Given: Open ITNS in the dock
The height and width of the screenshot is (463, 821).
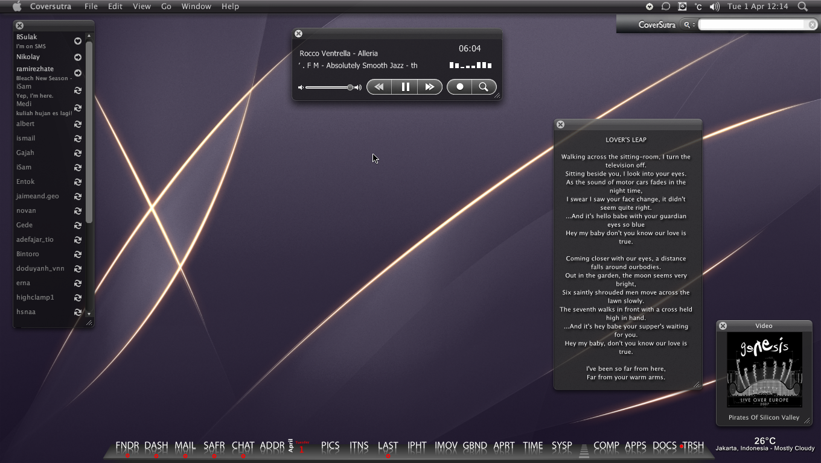Looking at the screenshot, I should pyautogui.click(x=359, y=446).
